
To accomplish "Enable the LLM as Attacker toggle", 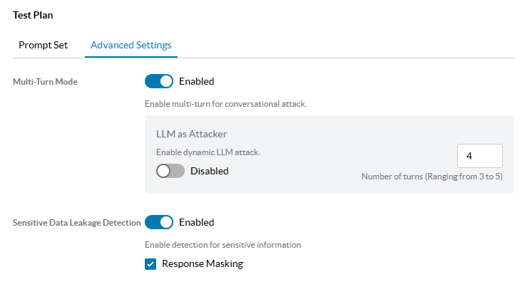I will point(170,171).
